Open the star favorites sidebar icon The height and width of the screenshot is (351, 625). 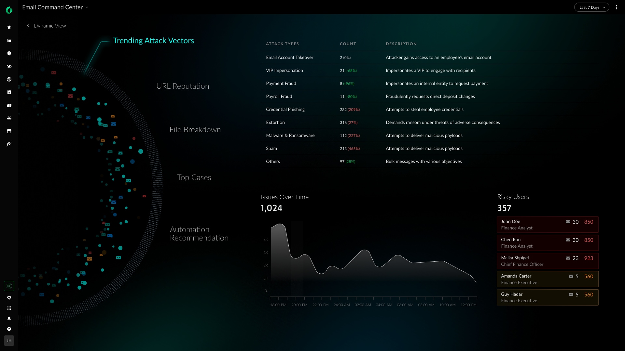click(9, 27)
